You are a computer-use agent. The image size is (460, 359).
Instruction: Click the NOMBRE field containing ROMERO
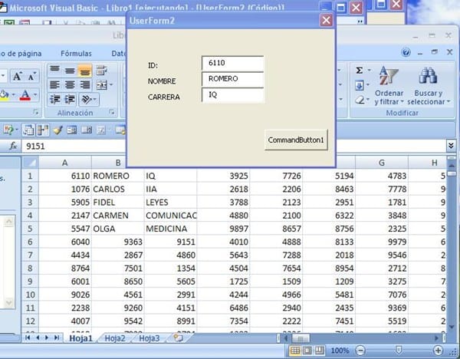coord(233,79)
